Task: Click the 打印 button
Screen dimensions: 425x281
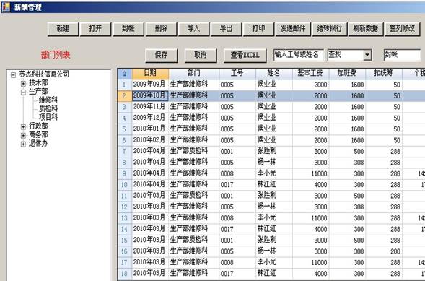Action: (x=258, y=29)
